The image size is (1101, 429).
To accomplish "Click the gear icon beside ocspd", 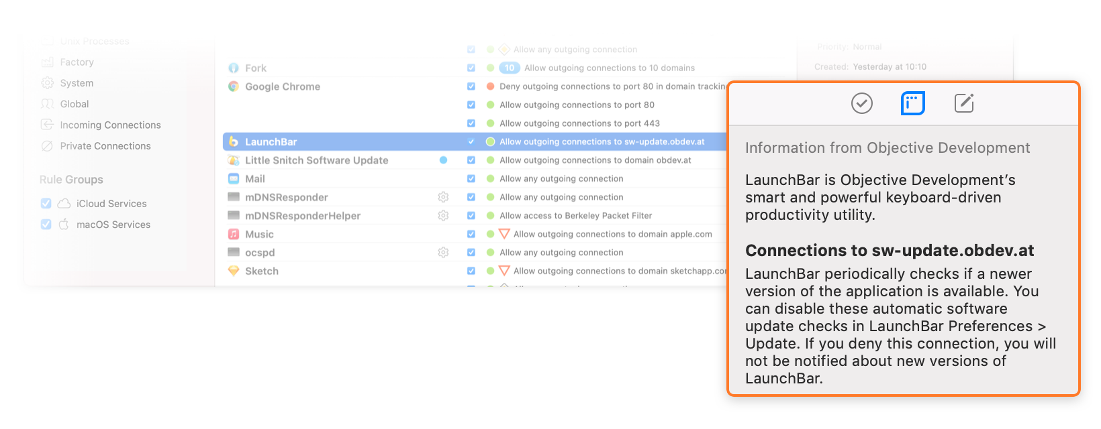I will [x=443, y=253].
